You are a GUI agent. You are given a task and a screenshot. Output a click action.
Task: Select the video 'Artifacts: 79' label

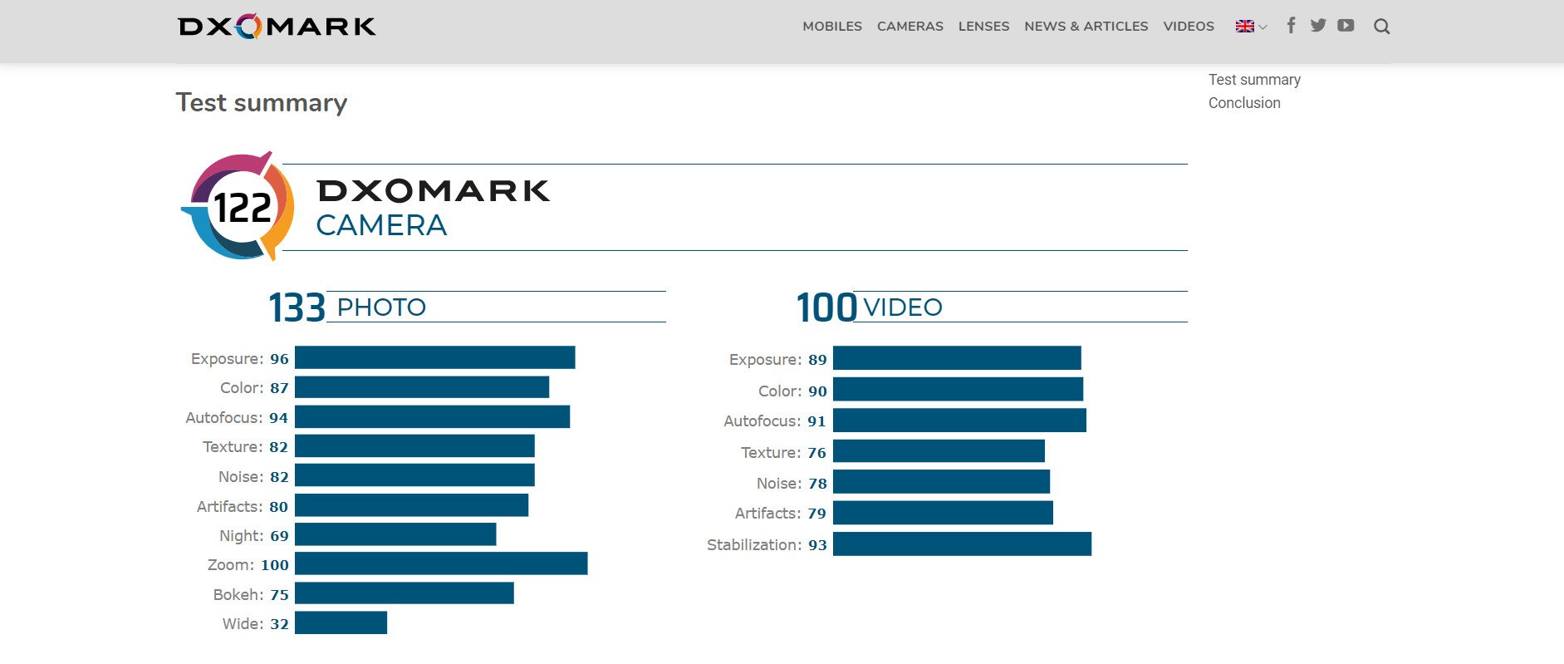pos(781,514)
